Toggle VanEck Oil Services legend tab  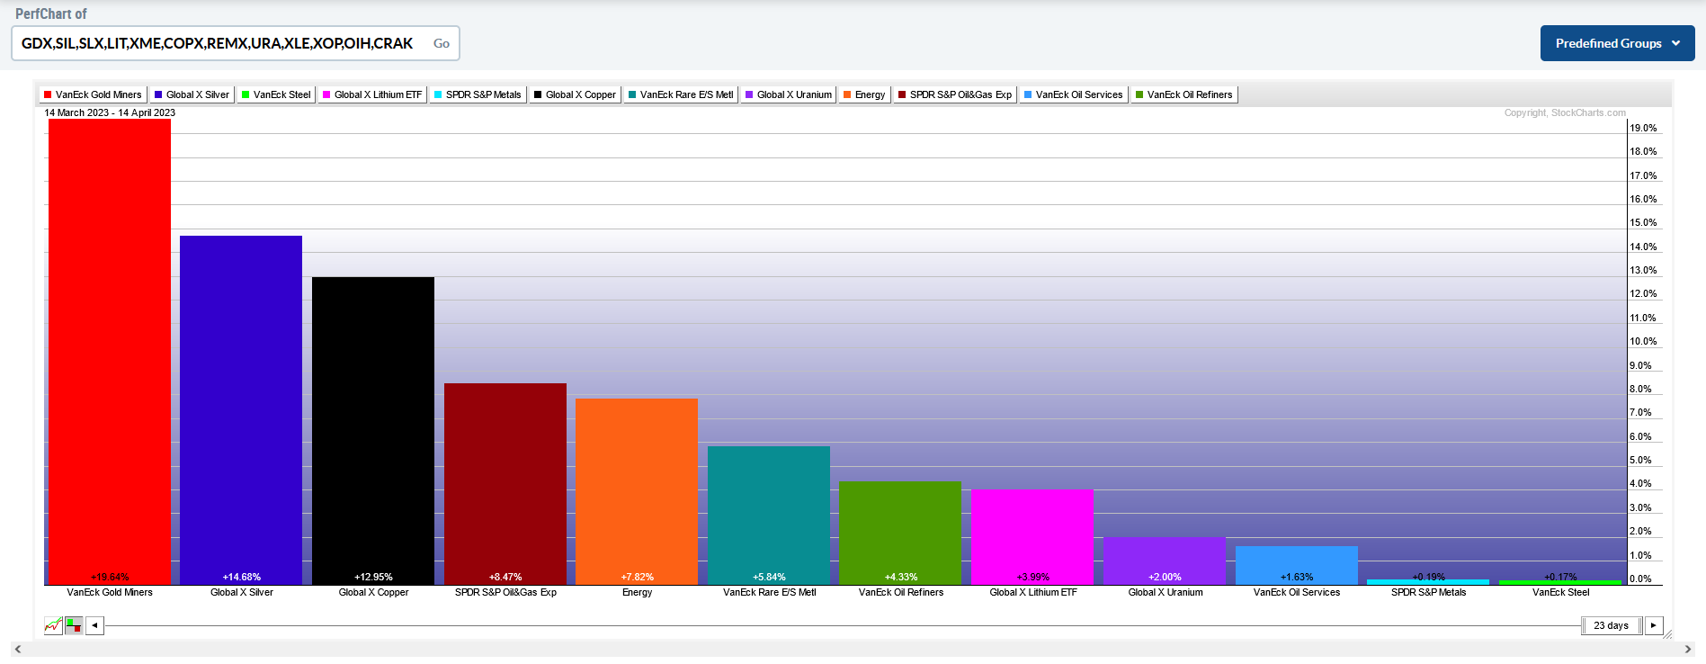coord(1074,94)
